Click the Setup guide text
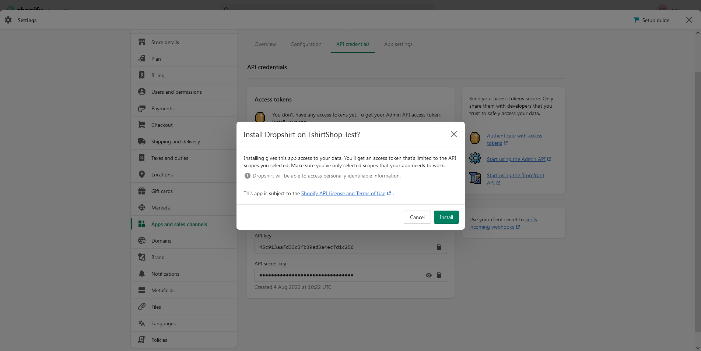The width and height of the screenshot is (701, 351). click(x=656, y=20)
